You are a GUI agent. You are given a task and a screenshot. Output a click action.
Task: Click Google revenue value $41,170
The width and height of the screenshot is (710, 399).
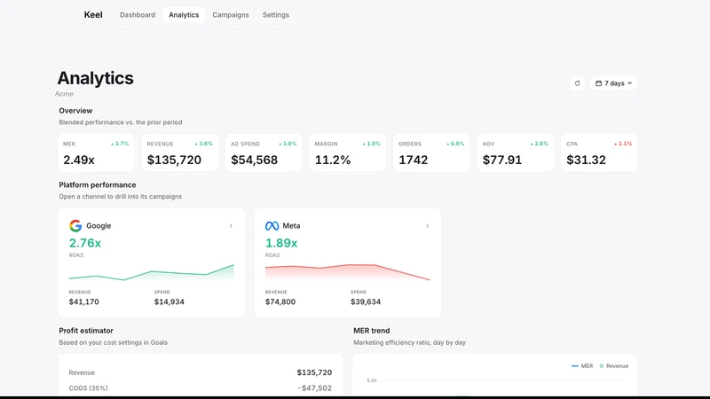click(83, 301)
